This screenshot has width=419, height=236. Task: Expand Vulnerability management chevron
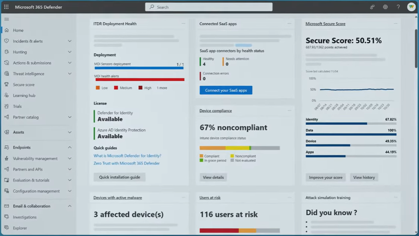pos(70,158)
